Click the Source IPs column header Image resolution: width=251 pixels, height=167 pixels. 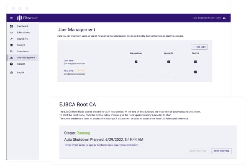[x=169, y=53]
